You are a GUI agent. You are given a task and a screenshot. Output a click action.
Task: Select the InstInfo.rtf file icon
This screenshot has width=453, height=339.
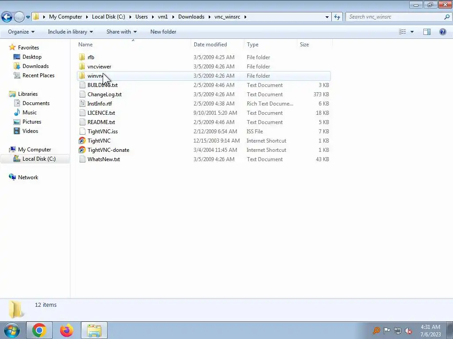[x=82, y=103]
